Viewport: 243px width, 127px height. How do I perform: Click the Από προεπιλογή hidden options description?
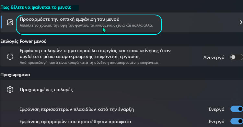[89, 63]
